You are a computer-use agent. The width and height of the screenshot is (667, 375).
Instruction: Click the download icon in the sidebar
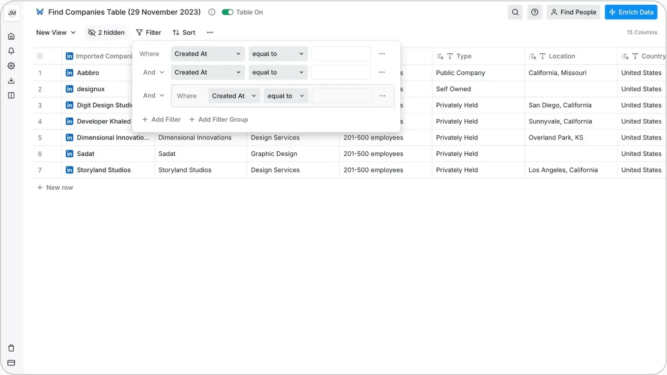pyautogui.click(x=11, y=80)
